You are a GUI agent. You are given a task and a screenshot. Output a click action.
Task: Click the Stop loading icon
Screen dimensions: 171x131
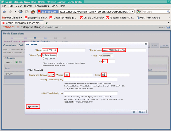(27, 12)
